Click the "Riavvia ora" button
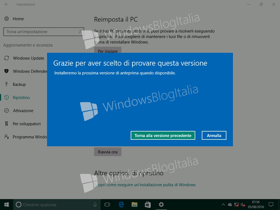 point(108,152)
